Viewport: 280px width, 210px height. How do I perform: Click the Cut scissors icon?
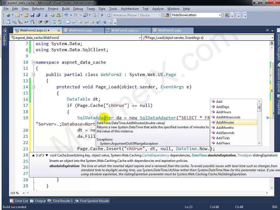(46, 15)
